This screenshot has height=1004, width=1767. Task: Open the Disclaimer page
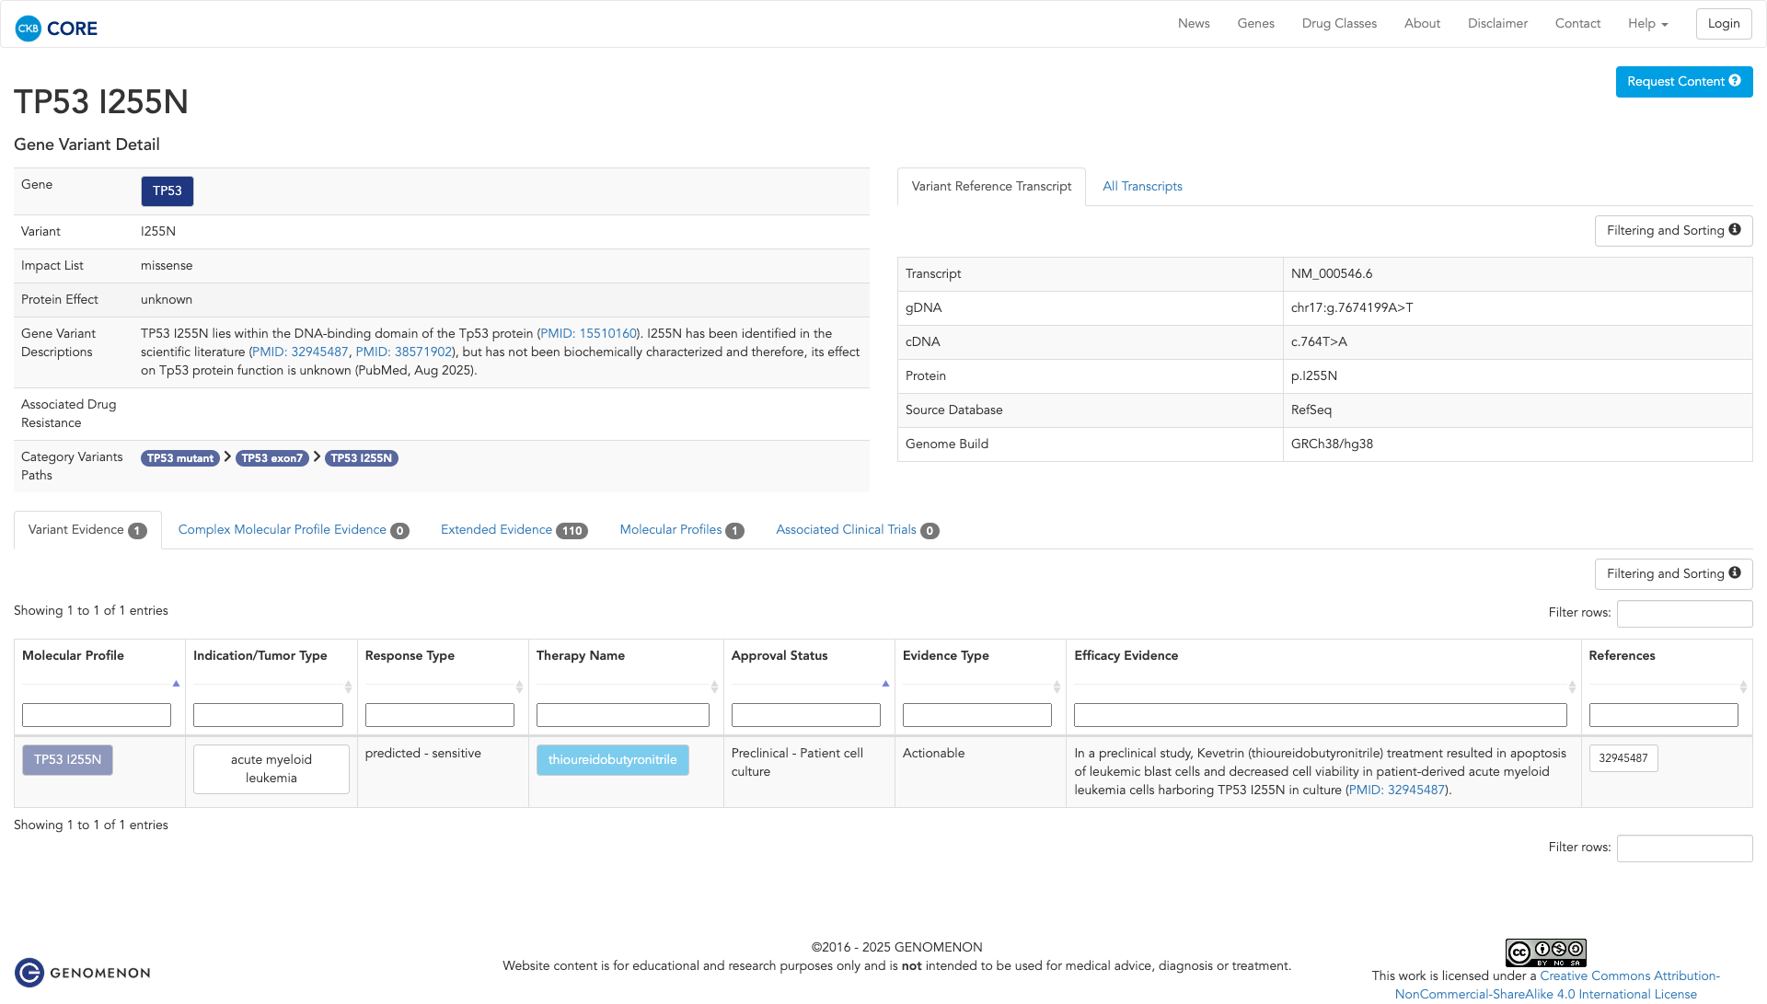tap(1497, 24)
